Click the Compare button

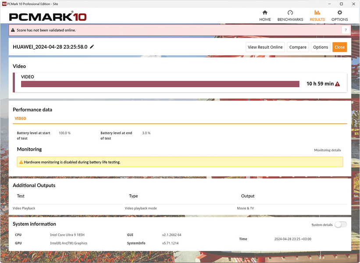[298, 47]
